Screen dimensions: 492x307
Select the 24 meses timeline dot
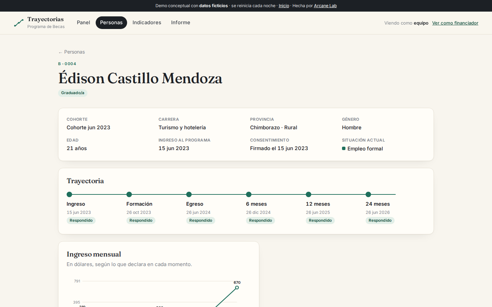click(x=368, y=194)
